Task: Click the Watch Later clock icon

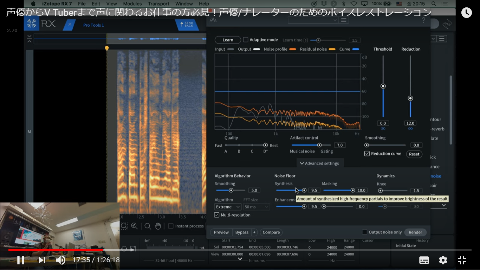Action: pos(466,13)
